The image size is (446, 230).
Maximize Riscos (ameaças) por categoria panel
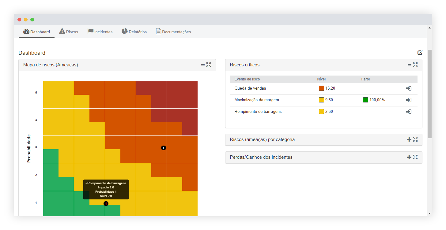pos(415,139)
